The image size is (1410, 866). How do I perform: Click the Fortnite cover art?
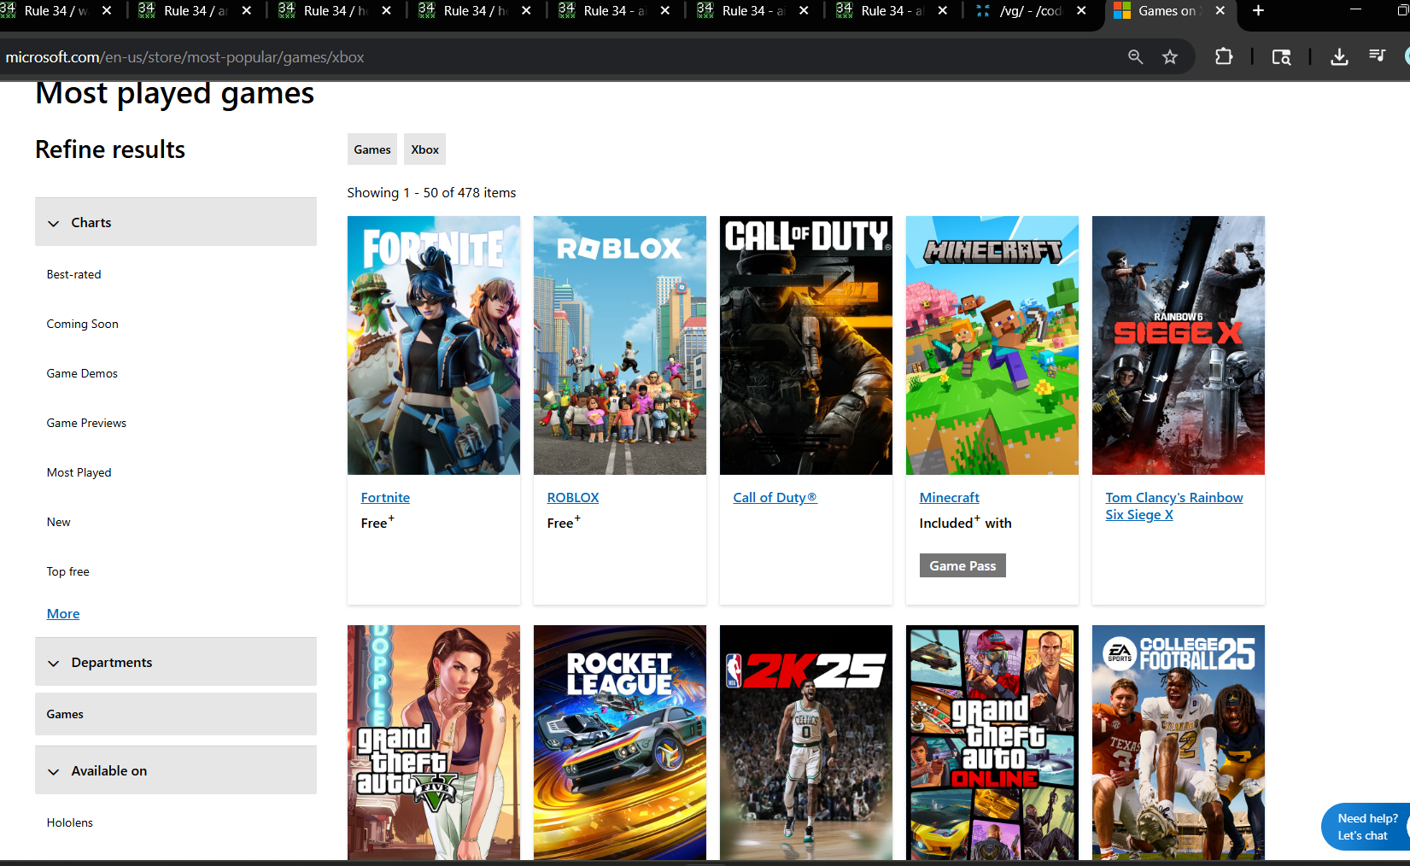(434, 345)
